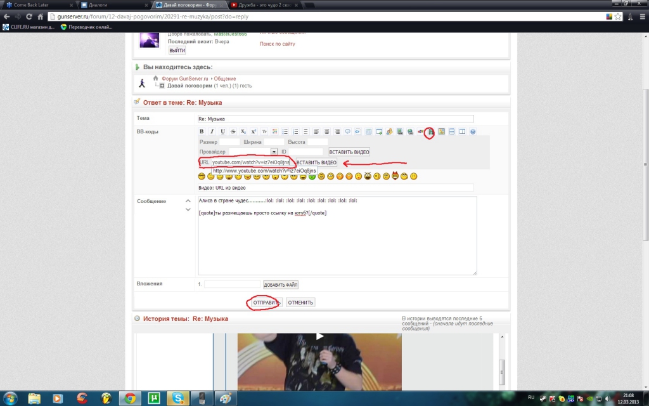Click the ДОБАВИТЬ ФАЙЛ attachment button
The image size is (649, 406).
281,285
